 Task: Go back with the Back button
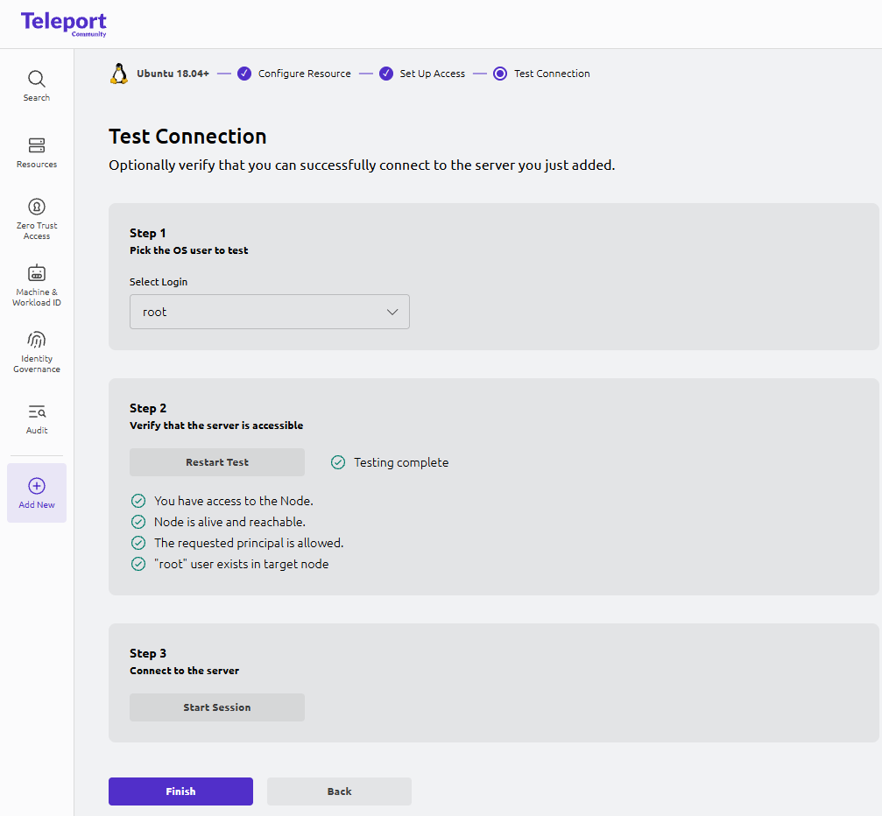click(339, 791)
